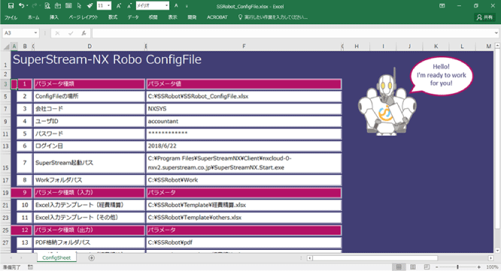The width and height of the screenshot is (501, 271).
Task: Open the ページレイアウト ribbon tab
Action: point(83,17)
